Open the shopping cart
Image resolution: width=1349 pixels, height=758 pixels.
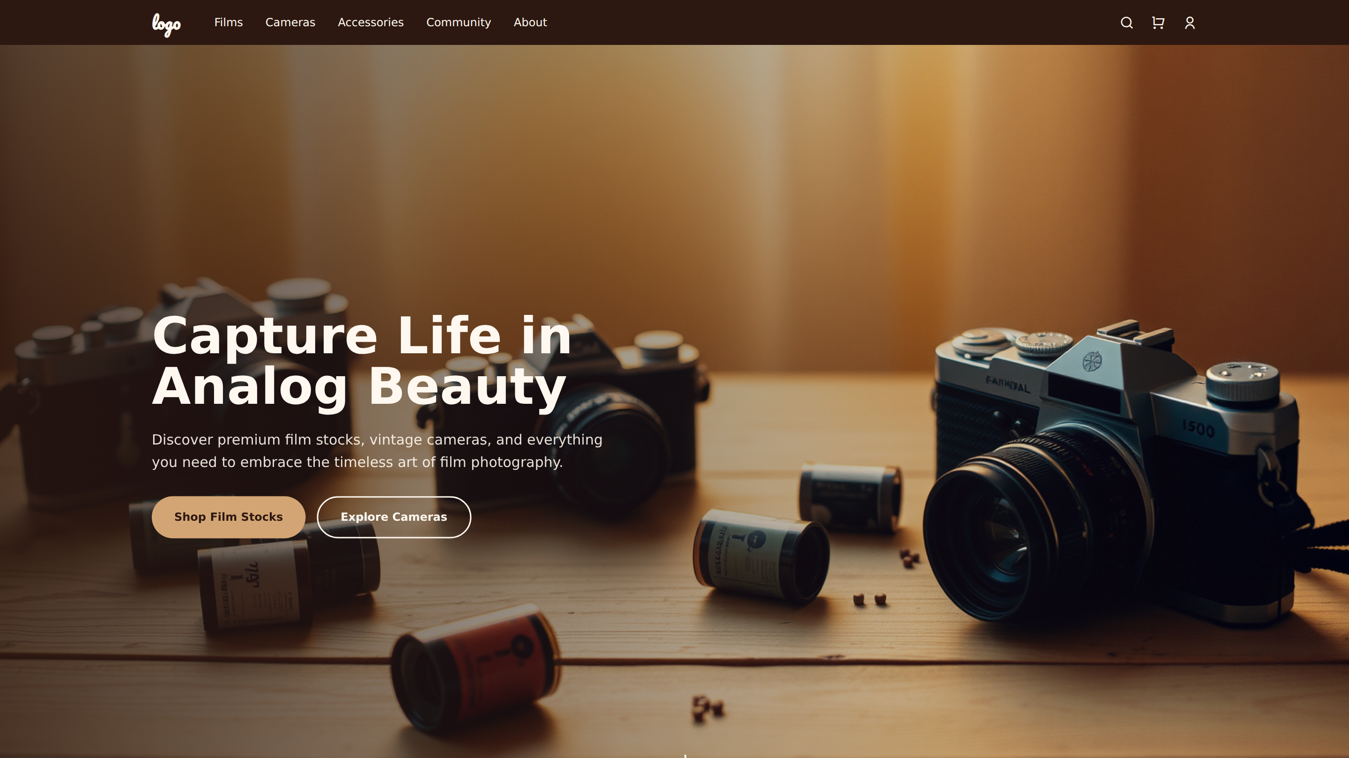(1158, 22)
